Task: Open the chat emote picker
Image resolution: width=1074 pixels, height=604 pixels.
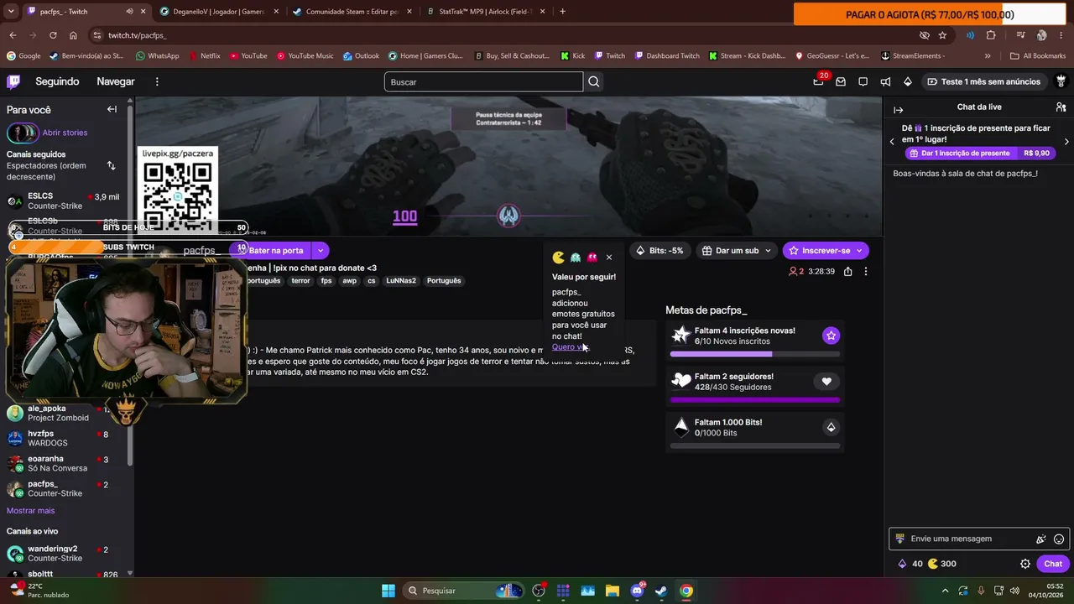Action: 1059,539
